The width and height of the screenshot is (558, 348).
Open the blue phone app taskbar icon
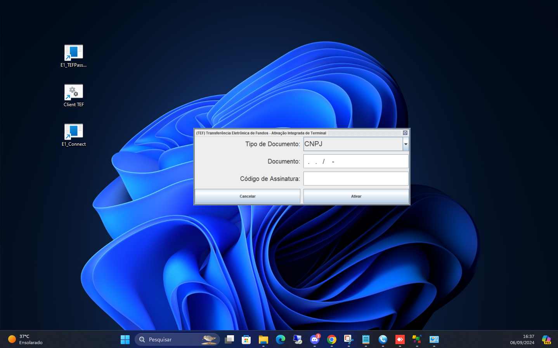point(383,339)
